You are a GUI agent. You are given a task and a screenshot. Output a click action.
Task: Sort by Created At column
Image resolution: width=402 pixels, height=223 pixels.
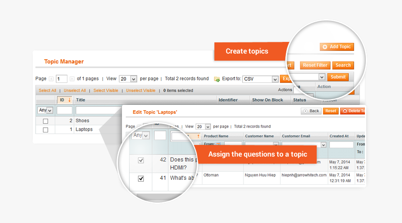[x=339, y=136]
